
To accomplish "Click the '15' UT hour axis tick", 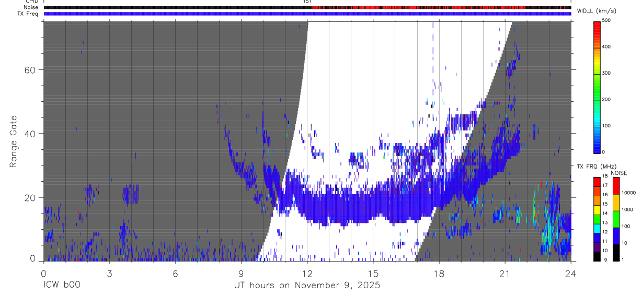I will 373,273.
